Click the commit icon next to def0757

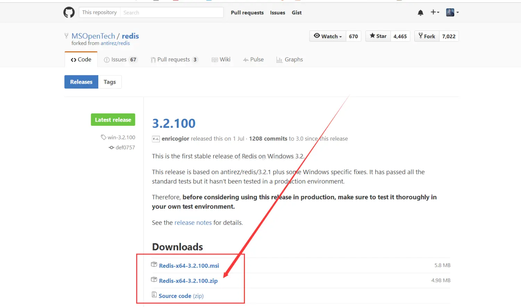[x=111, y=148]
